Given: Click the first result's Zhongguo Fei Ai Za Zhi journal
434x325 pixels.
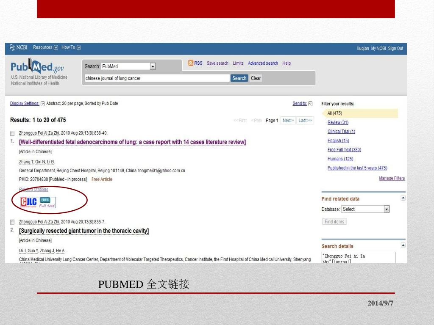Looking at the screenshot, I should point(39,133).
